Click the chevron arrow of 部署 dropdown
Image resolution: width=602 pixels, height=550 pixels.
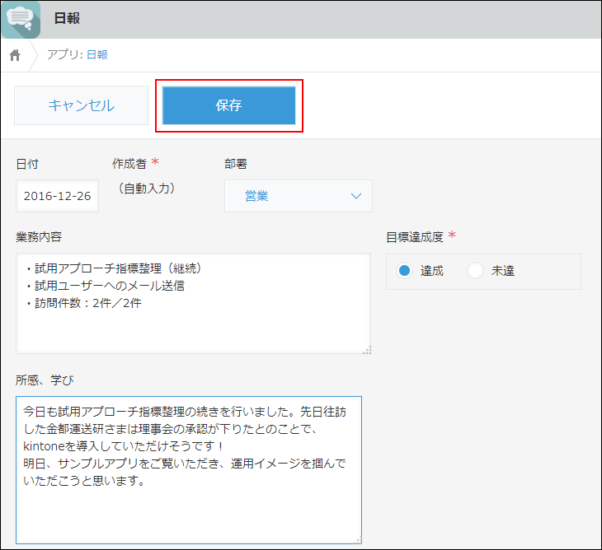(x=356, y=196)
